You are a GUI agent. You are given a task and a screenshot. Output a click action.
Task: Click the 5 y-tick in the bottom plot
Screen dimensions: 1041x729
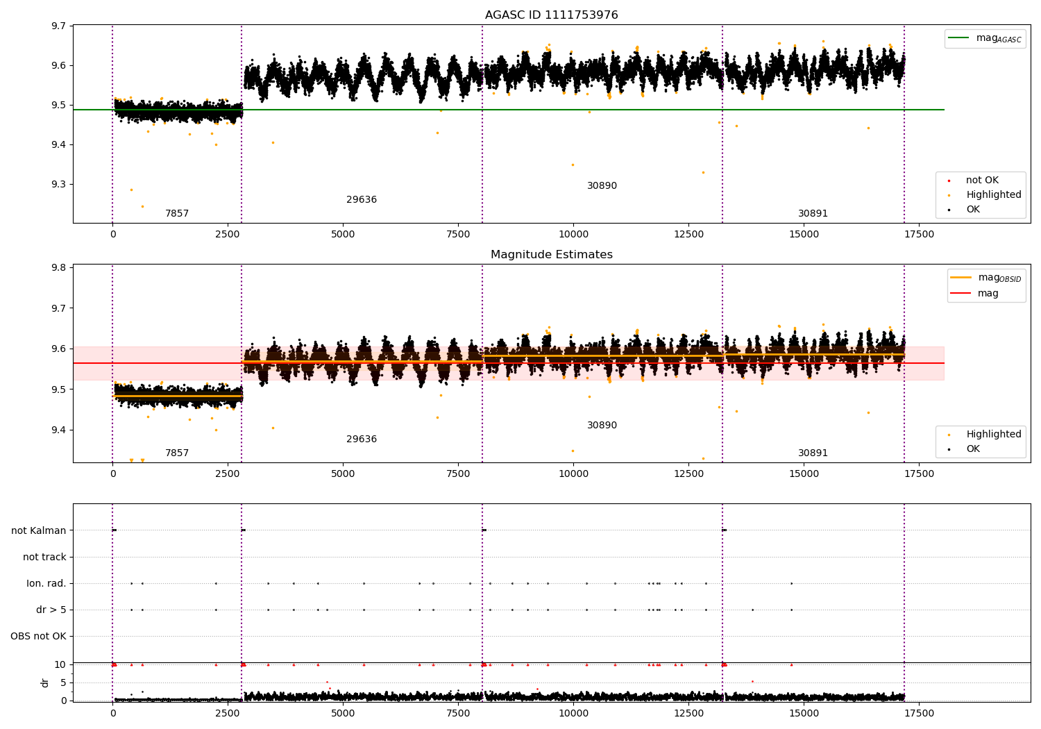(x=63, y=683)
